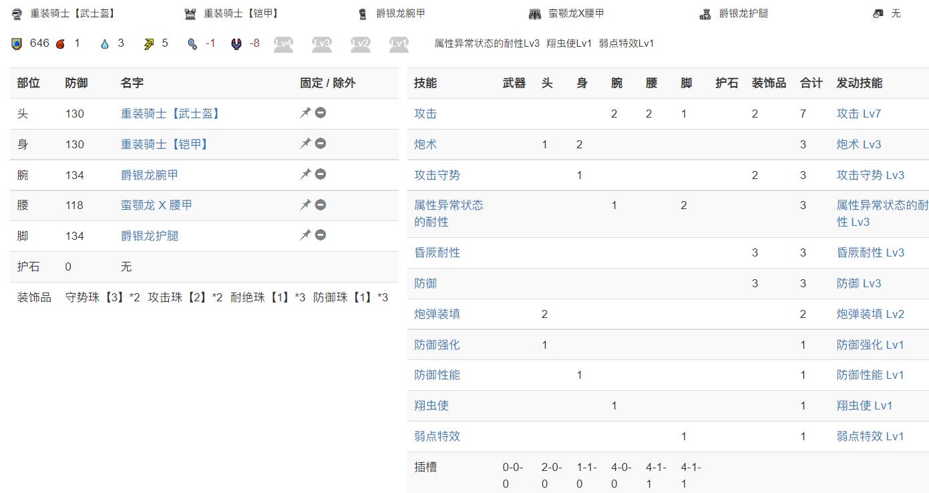Exclude the 腰 row 蛮颚龙 X 腰甲
The image size is (929, 493).
[x=321, y=204]
